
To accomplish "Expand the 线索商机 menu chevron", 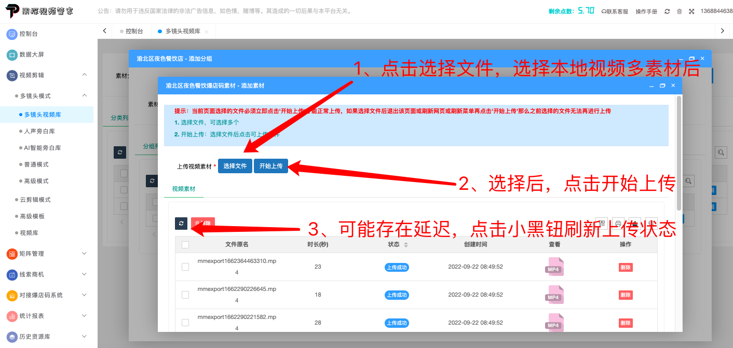I will tap(85, 274).
